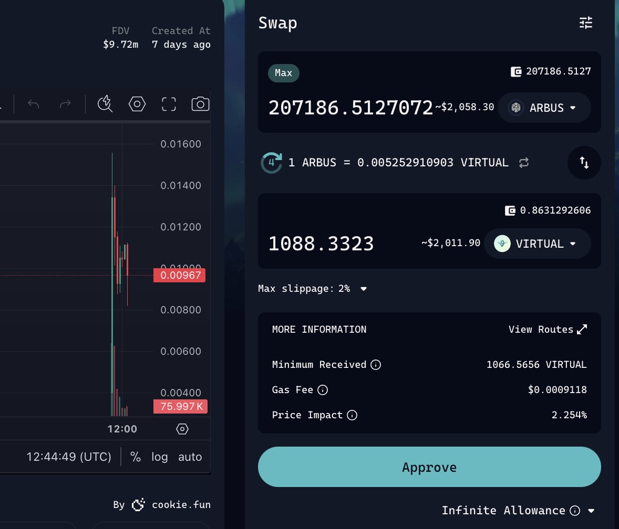Toggle chart fullscreen mode

169,104
